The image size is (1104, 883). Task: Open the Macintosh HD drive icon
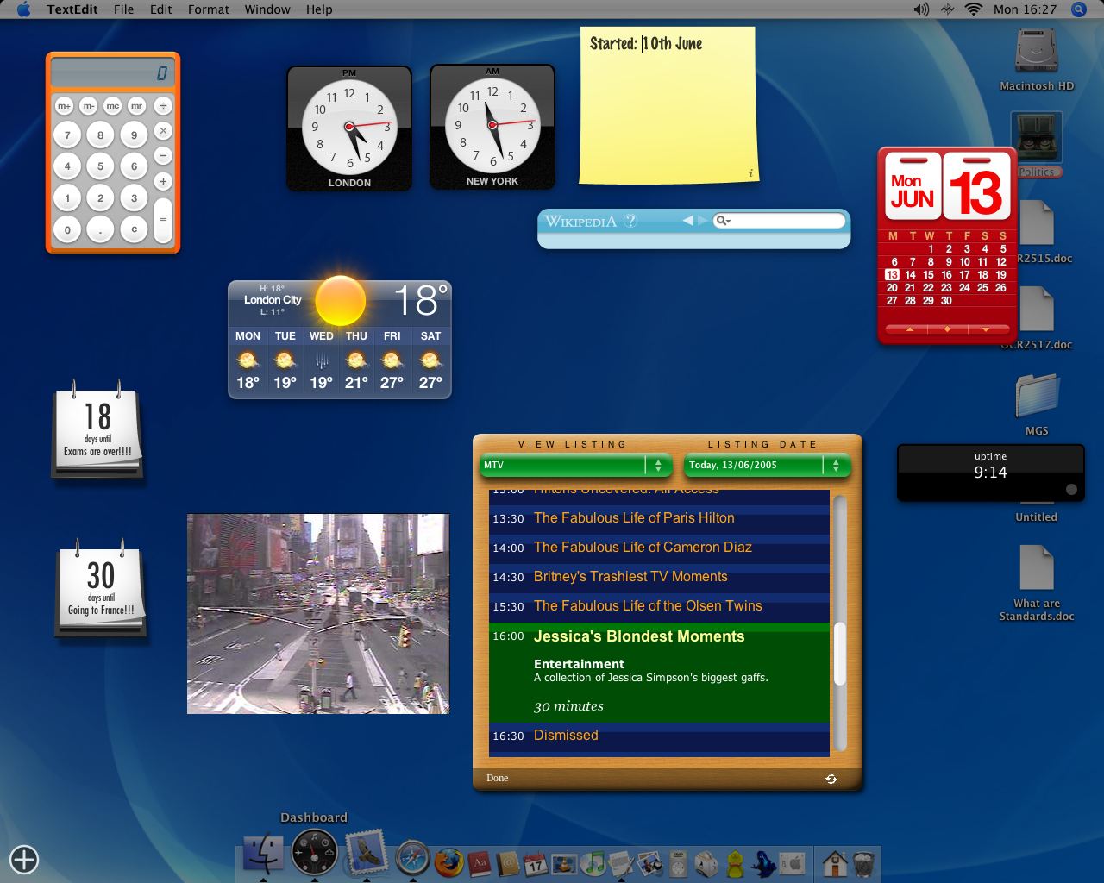click(x=1036, y=52)
